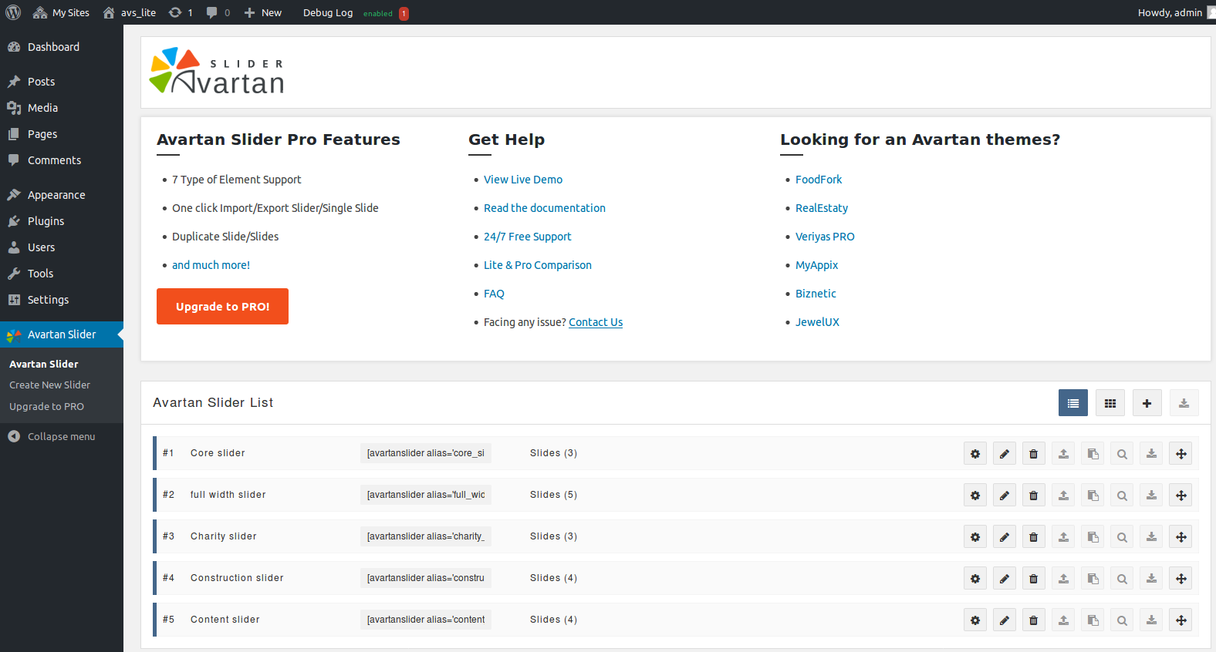Open settings gear for Content slider
This screenshot has height=652, width=1216.
point(975,620)
